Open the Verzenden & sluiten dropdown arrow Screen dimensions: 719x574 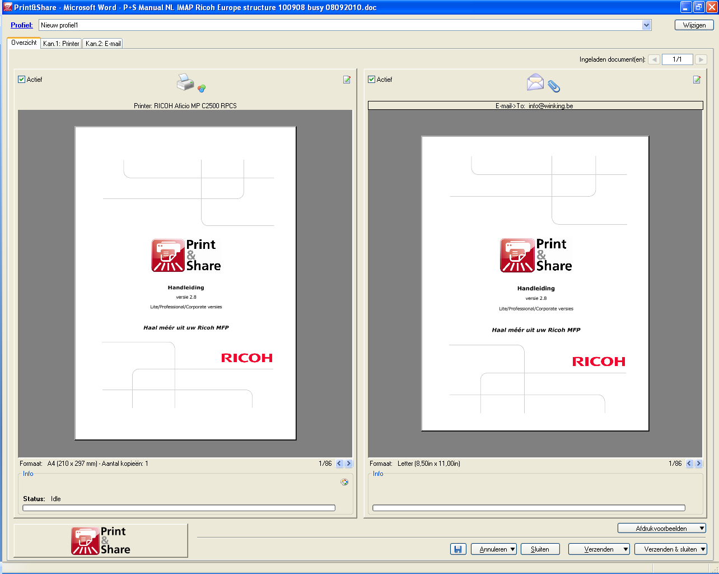[703, 549]
